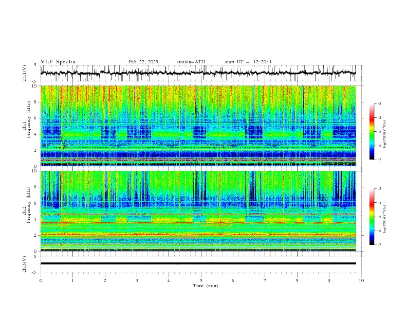Click the ch.2 spectrogram color scale bar
The image size is (407, 315).
[372, 217]
